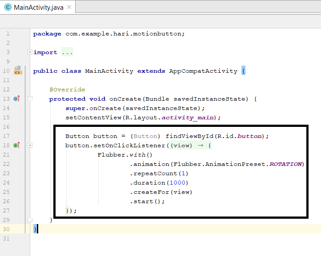Click the duration value 1000
321x256 pixels.
177,183
